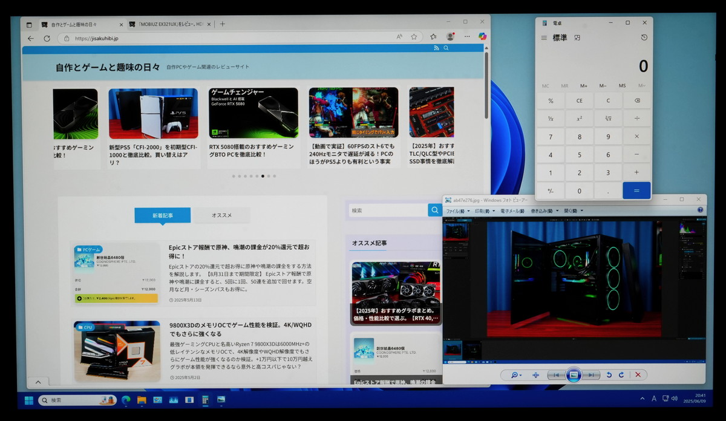Go to the next photo in Photo Viewer
Screen dimensions: 726x421
[x=592, y=375]
